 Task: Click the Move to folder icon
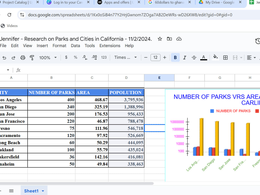coord(169,39)
